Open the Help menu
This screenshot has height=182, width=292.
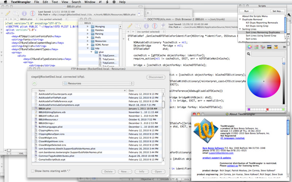(122, 2)
